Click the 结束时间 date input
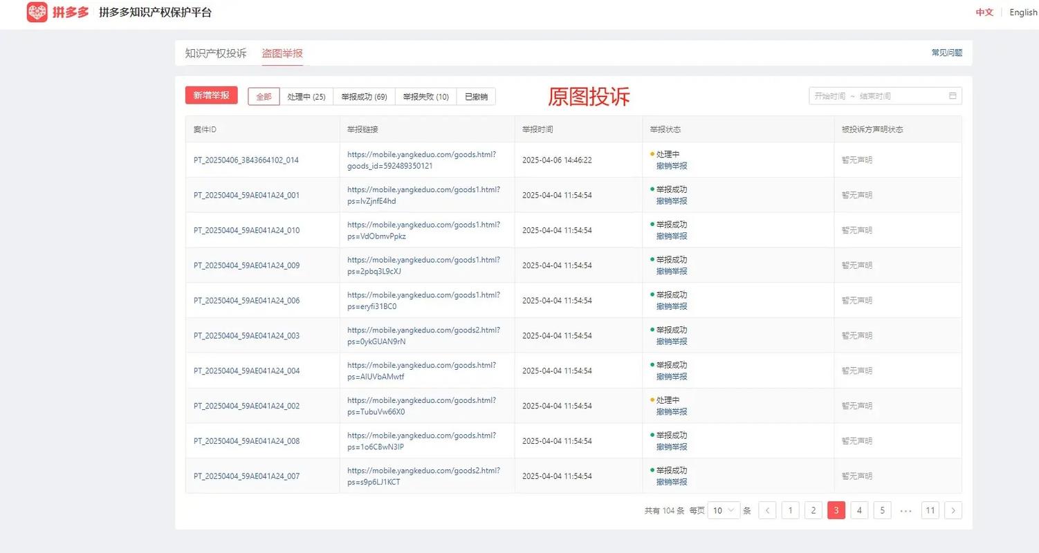The width and height of the screenshot is (1039, 553). (x=875, y=96)
